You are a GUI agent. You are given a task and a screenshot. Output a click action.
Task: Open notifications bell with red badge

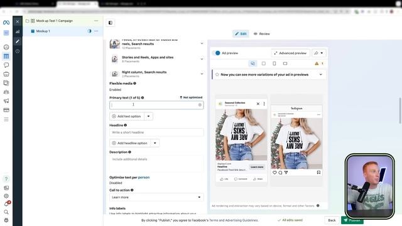[7, 203]
